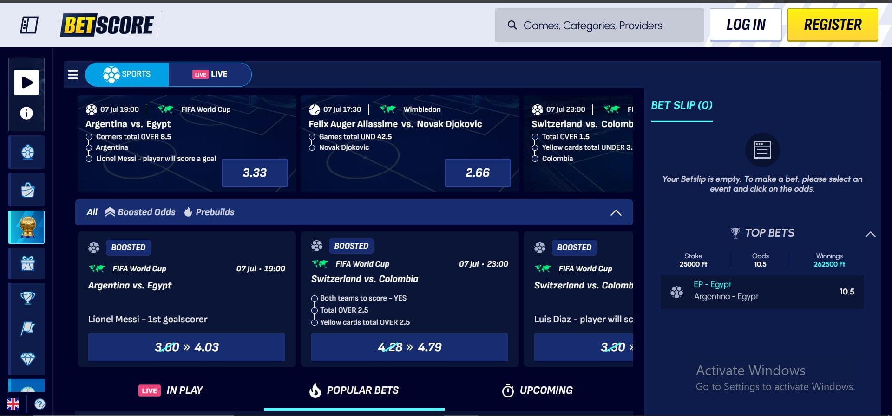Image resolution: width=892 pixels, height=416 pixels.
Task: Select the golden ball trophy sidebar icon
Action: pos(26,227)
